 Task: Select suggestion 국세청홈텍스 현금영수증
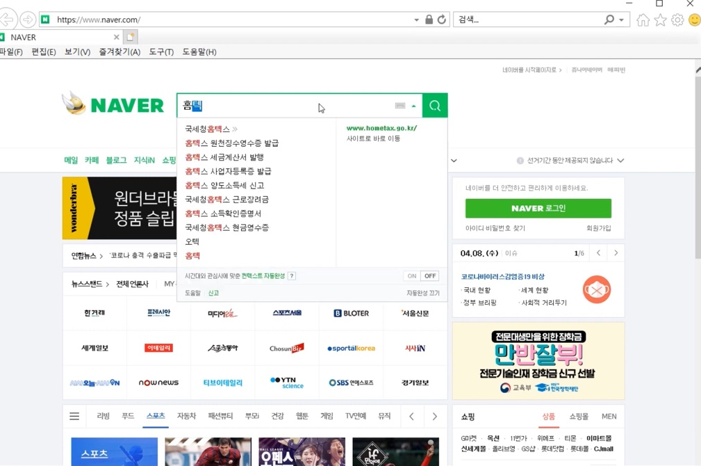(226, 227)
